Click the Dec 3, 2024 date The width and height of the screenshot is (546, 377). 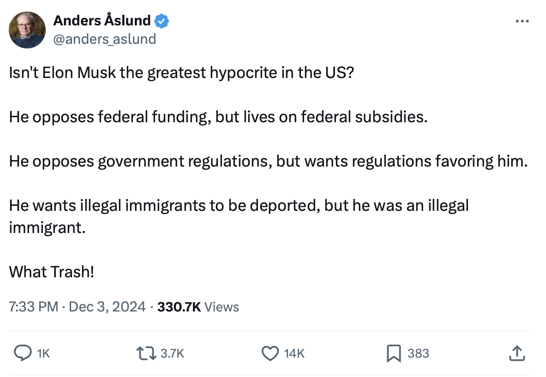[107, 307]
